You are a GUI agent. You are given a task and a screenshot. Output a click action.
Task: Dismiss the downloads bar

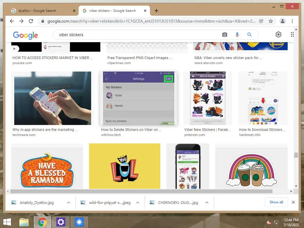[293, 202]
